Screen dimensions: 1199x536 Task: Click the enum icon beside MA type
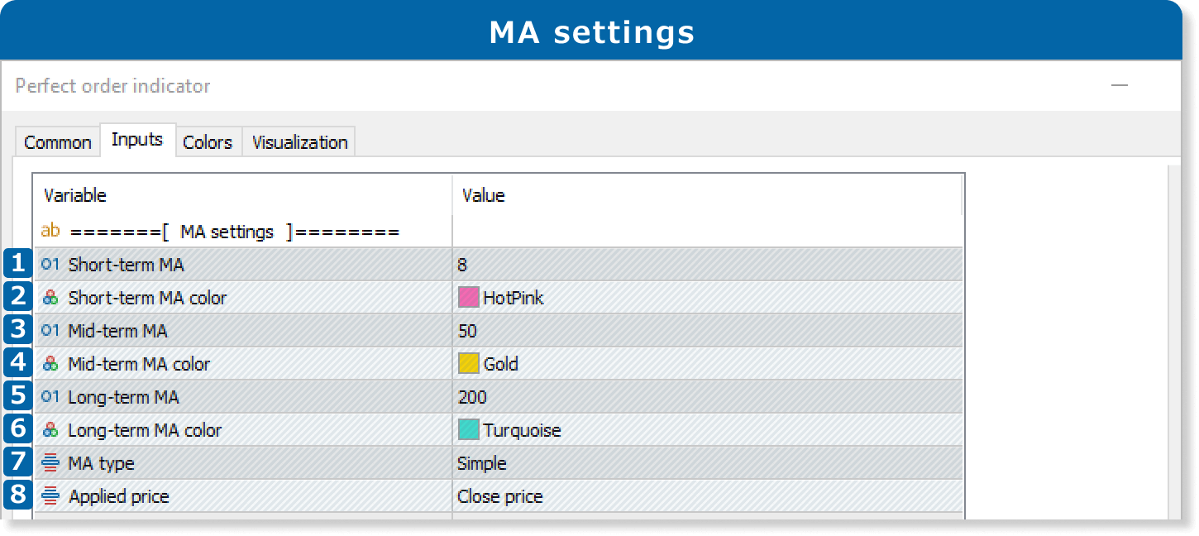coord(50,463)
